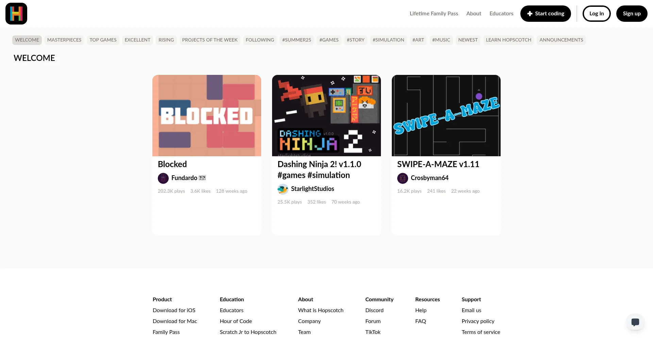Click the Hopscotch logo icon

pos(16,14)
